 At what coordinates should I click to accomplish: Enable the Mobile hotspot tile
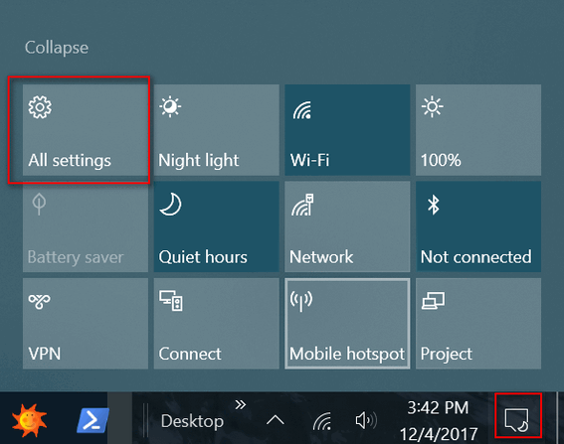347,323
